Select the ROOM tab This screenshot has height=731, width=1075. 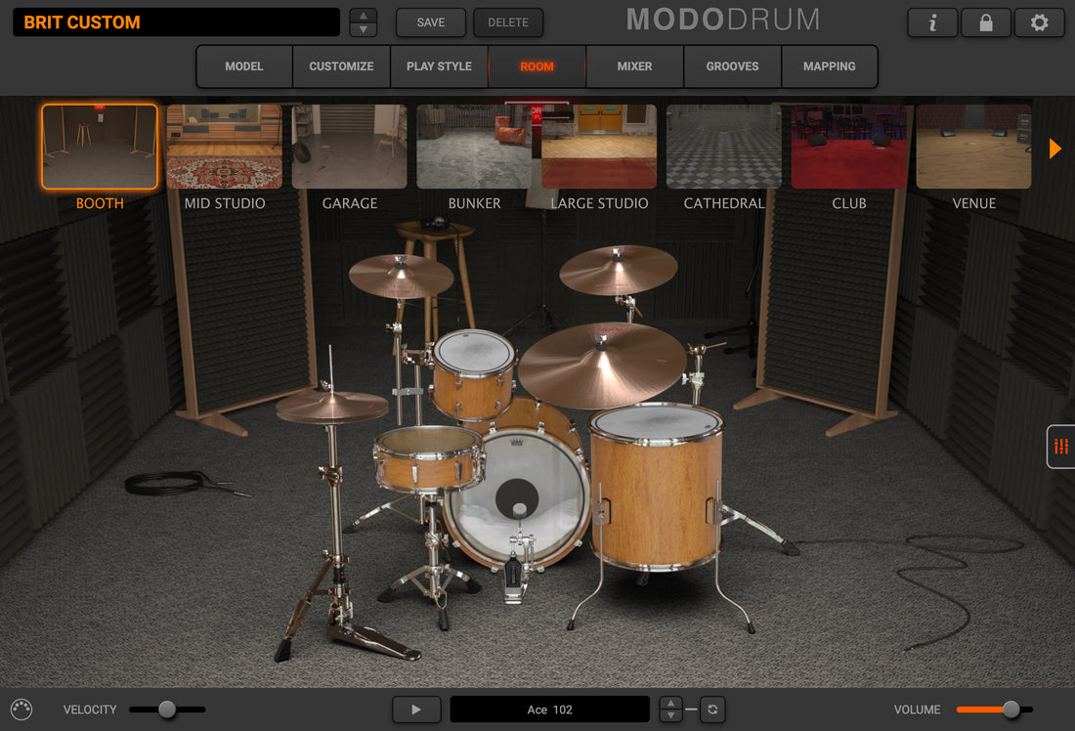[537, 66]
